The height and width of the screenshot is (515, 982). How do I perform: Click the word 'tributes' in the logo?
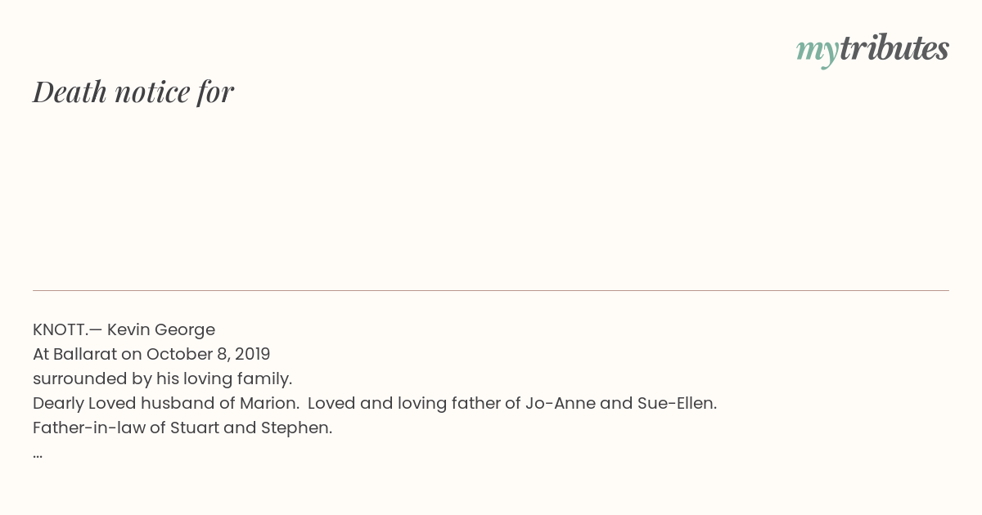coord(894,48)
